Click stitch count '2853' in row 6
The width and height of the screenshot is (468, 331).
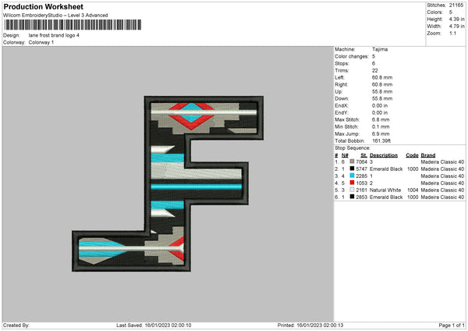pos(361,198)
